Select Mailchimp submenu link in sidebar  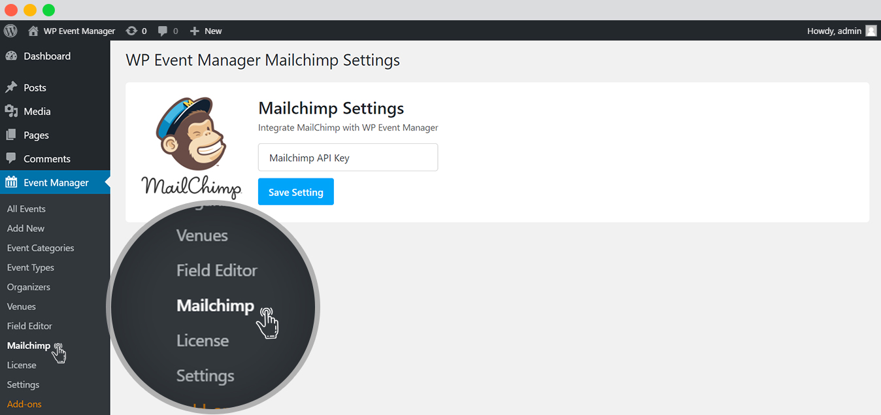(x=28, y=346)
